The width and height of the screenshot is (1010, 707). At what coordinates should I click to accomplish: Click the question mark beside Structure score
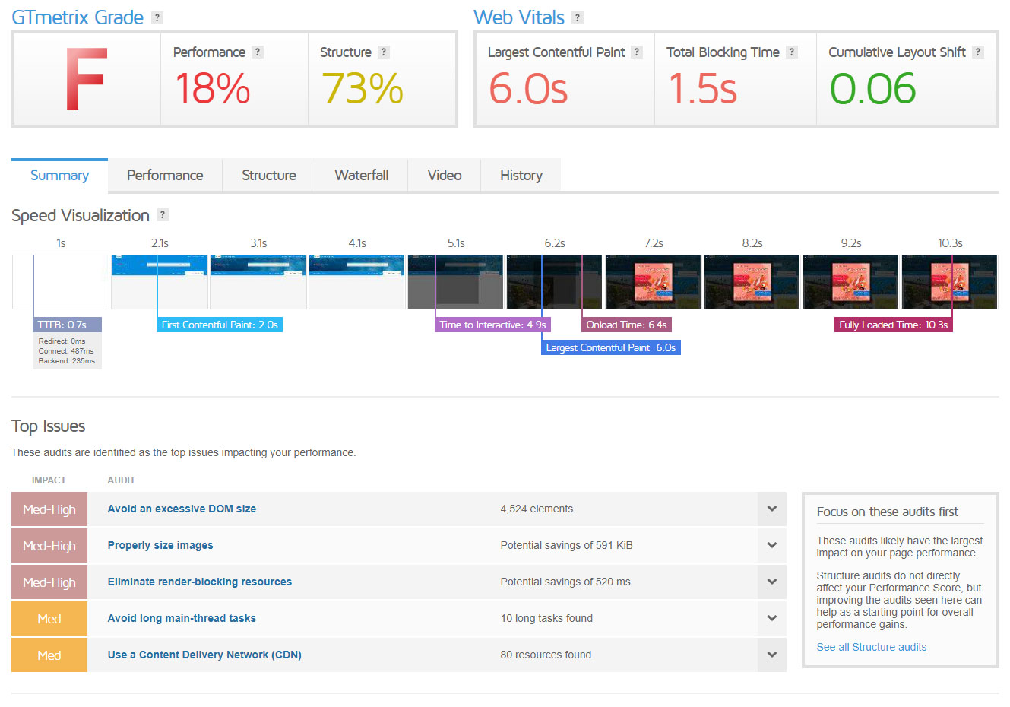(x=384, y=52)
